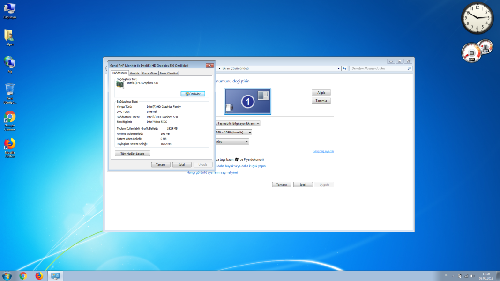Select the Alper folder icon on desktop
Image resolution: width=500 pixels, height=281 pixels.
point(9,36)
